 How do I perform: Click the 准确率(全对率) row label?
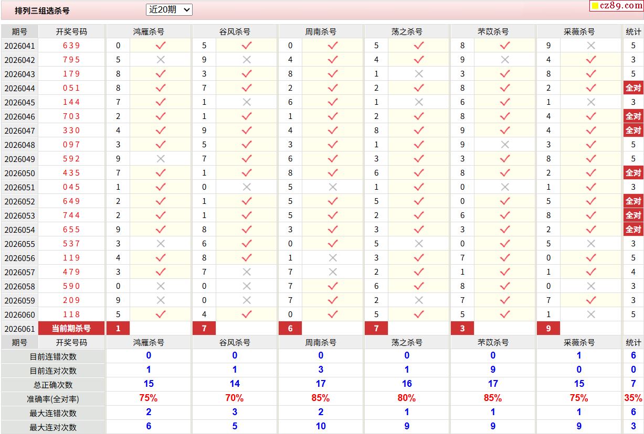(x=53, y=399)
